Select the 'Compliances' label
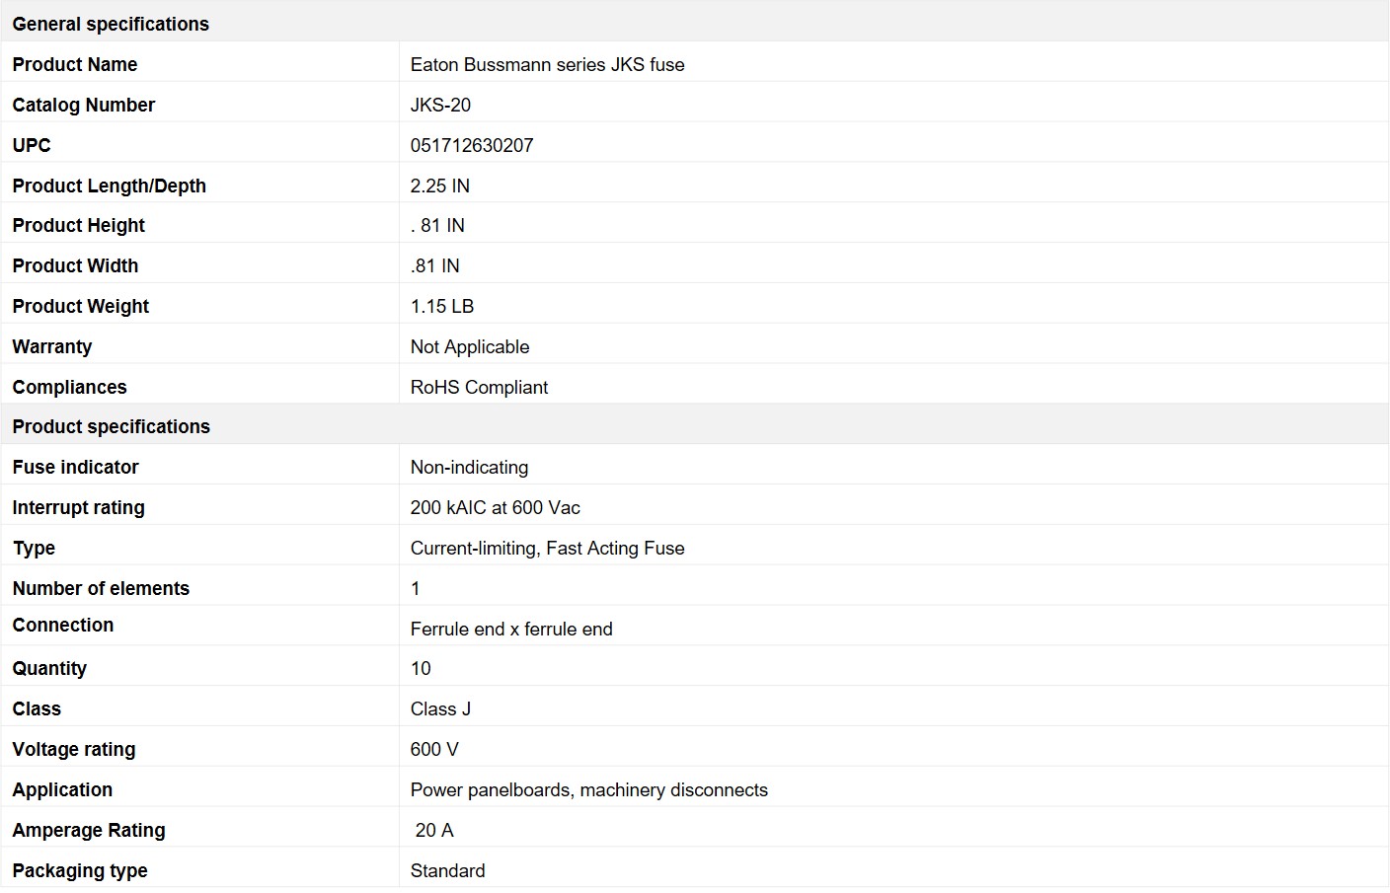This screenshot has height=893, width=1390. (70, 387)
